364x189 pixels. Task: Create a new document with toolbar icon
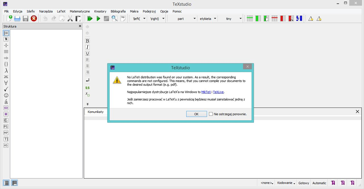[x=9, y=18]
